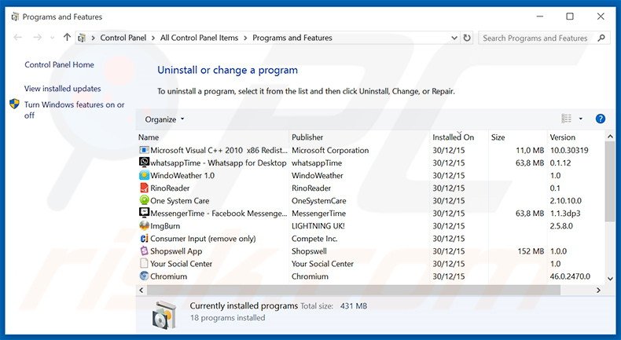621x340 pixels.
Task: Click the address bar control panel icon
Action: 82,38
